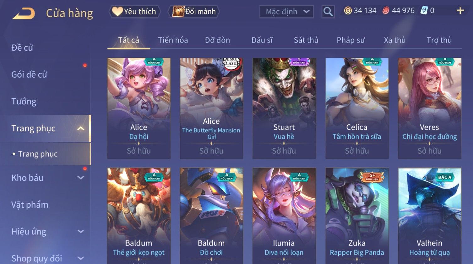This screenshot has height=264, width=473.
Task: Open the search magnifier icon
Action: tap(328, 12)
